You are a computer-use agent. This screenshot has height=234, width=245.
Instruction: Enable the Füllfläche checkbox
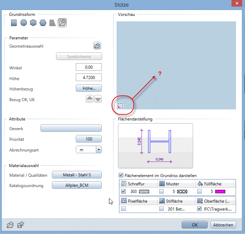[199, 191]
